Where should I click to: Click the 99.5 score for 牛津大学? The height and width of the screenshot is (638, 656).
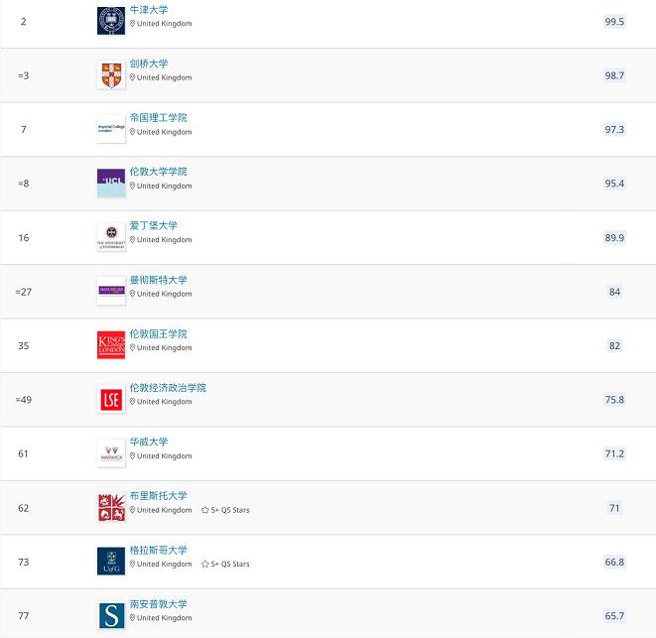pos(614,22)
